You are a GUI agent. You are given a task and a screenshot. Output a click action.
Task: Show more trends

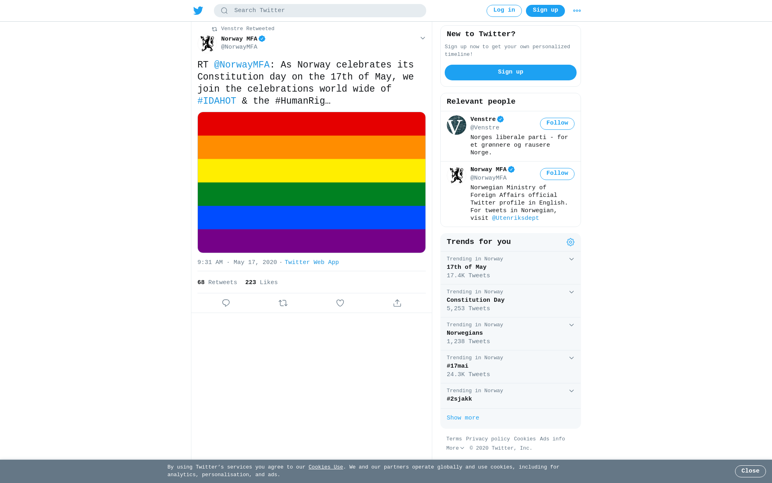pos(463,418)
